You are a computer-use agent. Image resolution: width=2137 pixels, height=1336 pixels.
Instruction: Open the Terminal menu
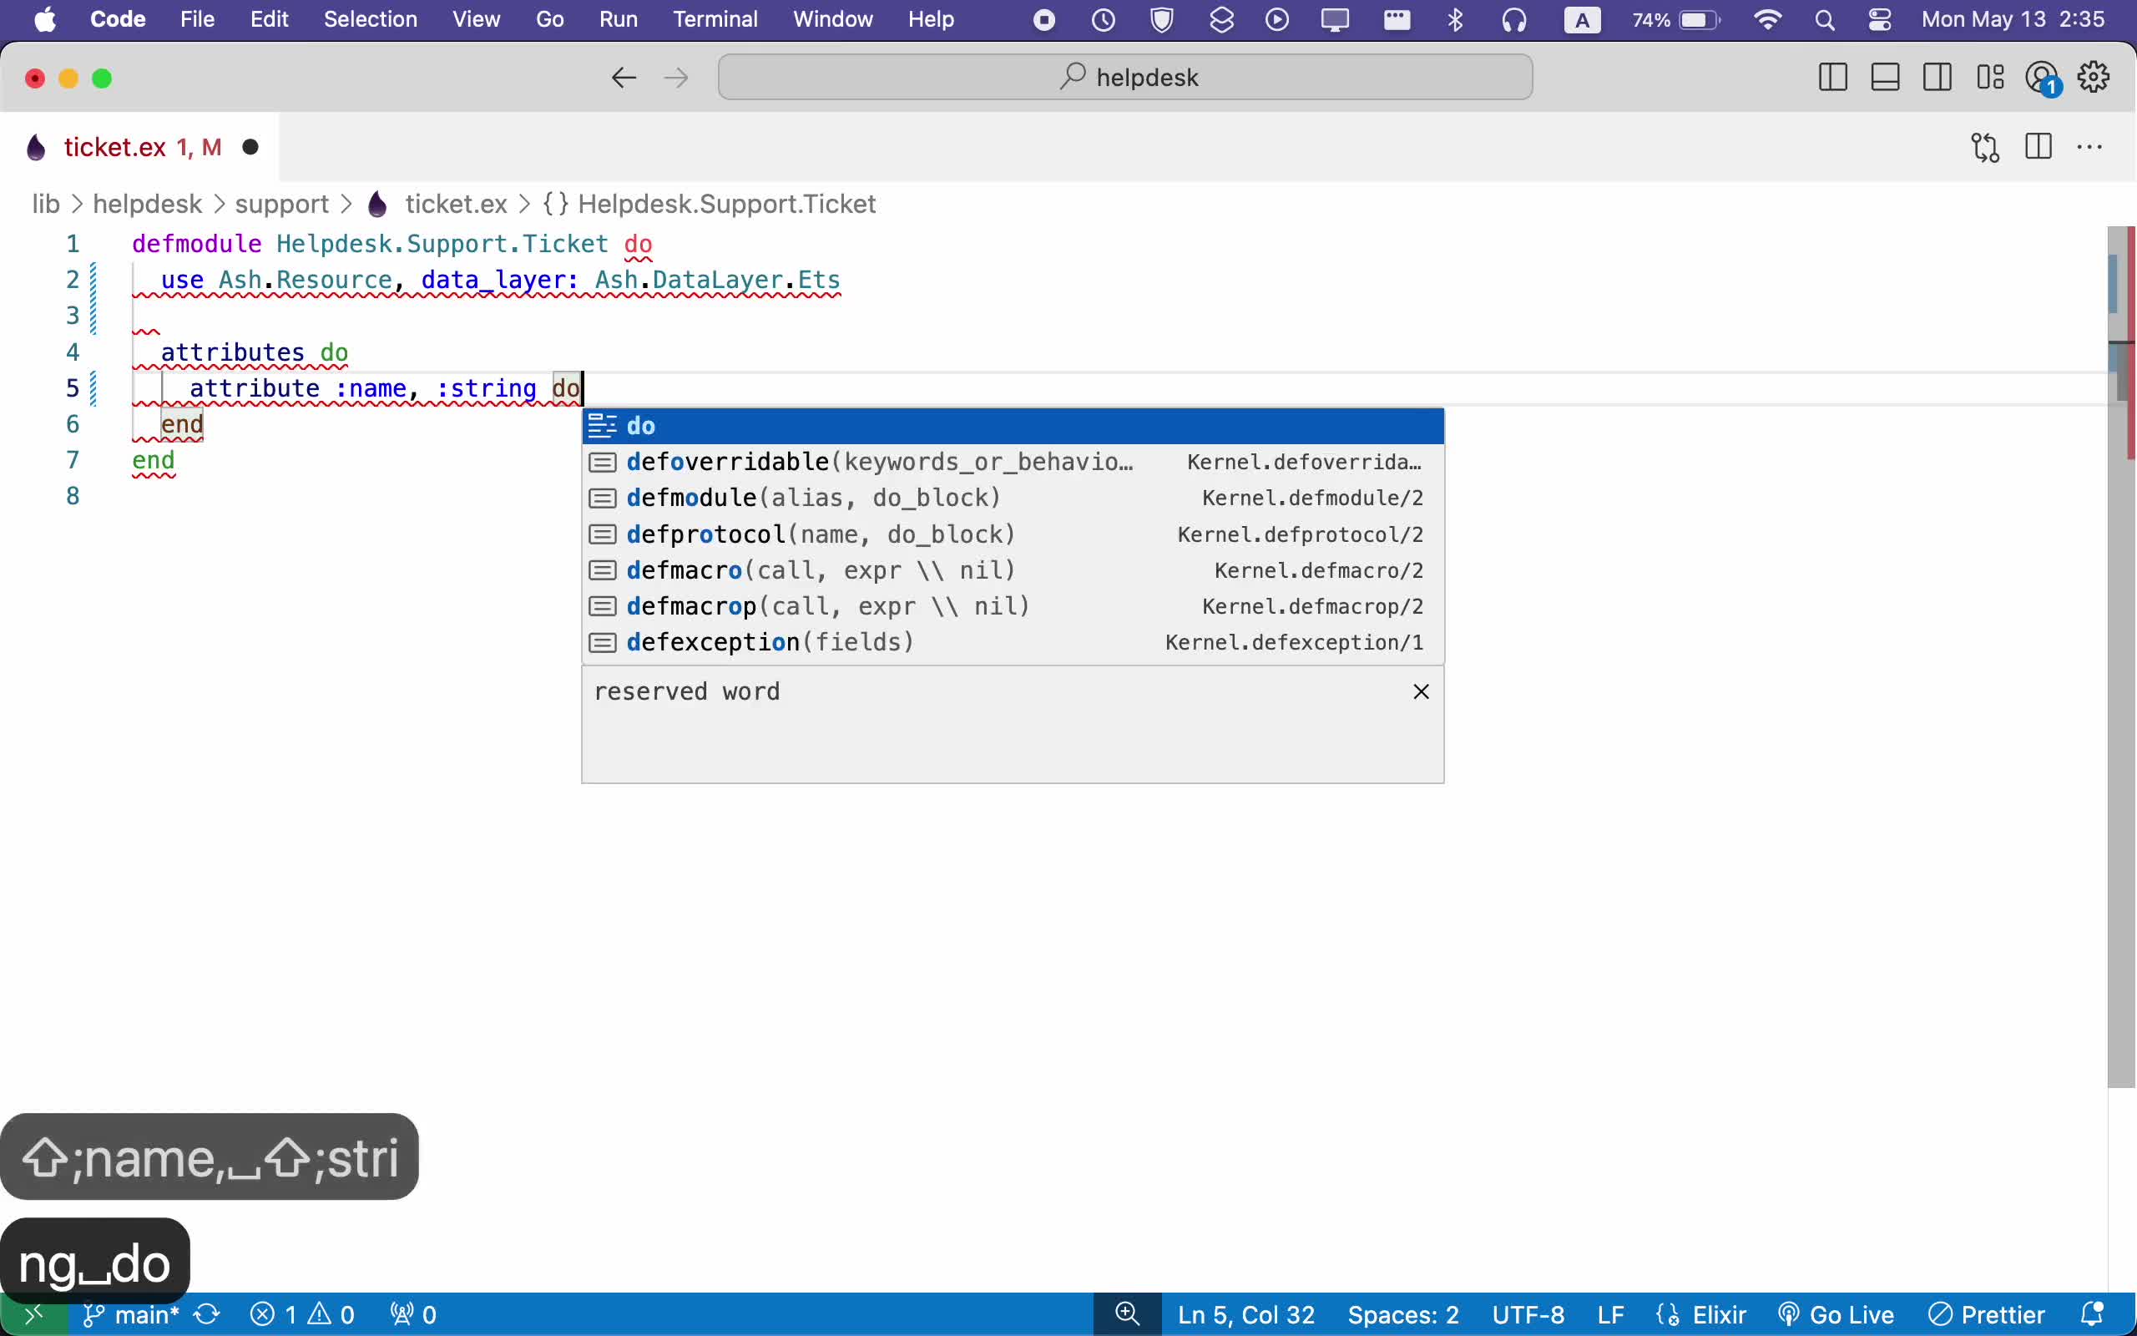click(715, 19)
